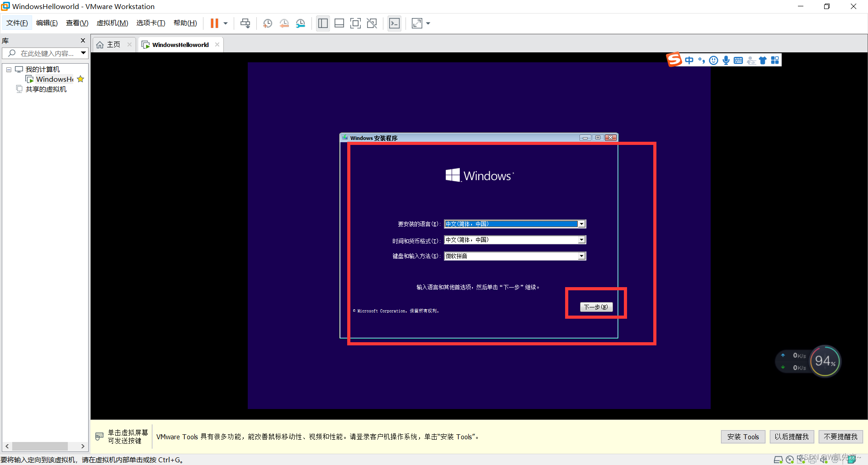This screenshot has width=868, height=465.
Task: Click the printer device status icon
Action: (x=812, y=460)
